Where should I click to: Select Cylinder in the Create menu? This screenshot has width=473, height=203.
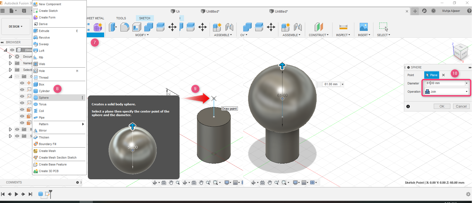pos(59,91)
